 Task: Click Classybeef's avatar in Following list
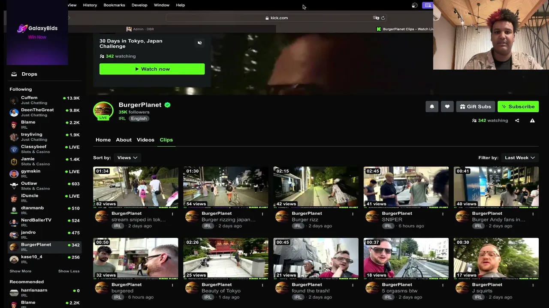click(14, 149)
